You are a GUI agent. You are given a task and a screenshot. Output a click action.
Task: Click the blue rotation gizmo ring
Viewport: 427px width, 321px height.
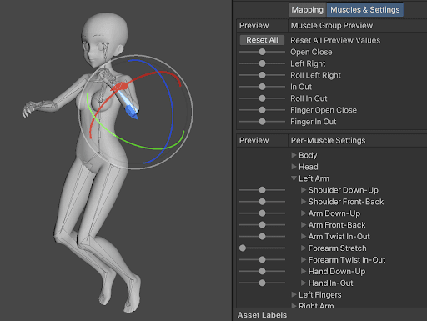click(172, 111)
